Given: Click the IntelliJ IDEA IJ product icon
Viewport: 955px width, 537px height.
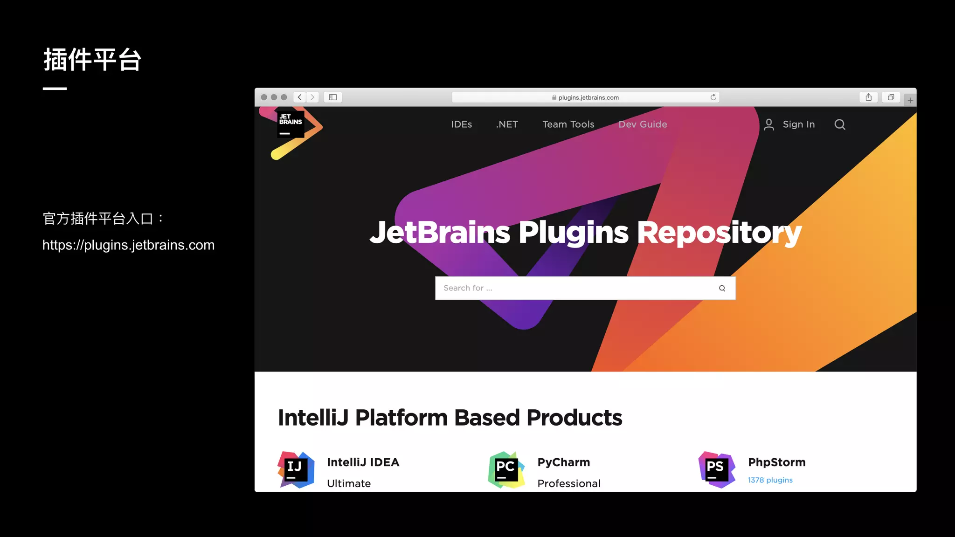Looking at the screenshot, I should 296,470.
